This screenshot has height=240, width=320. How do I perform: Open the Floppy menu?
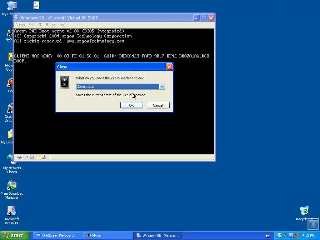coord(51,25)
